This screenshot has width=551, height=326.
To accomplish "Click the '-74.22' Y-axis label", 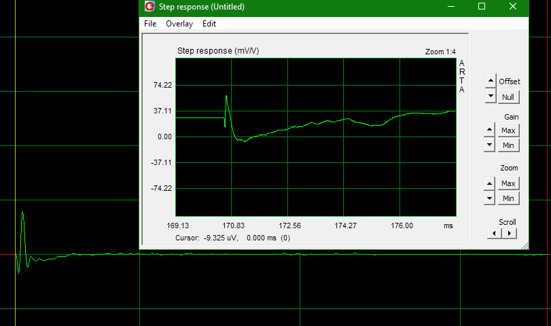I will coord(161,188).
